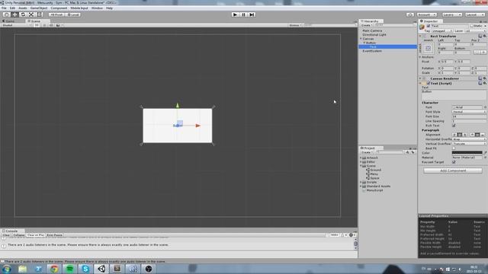Select the Ground scene asset

click(374, 170)
